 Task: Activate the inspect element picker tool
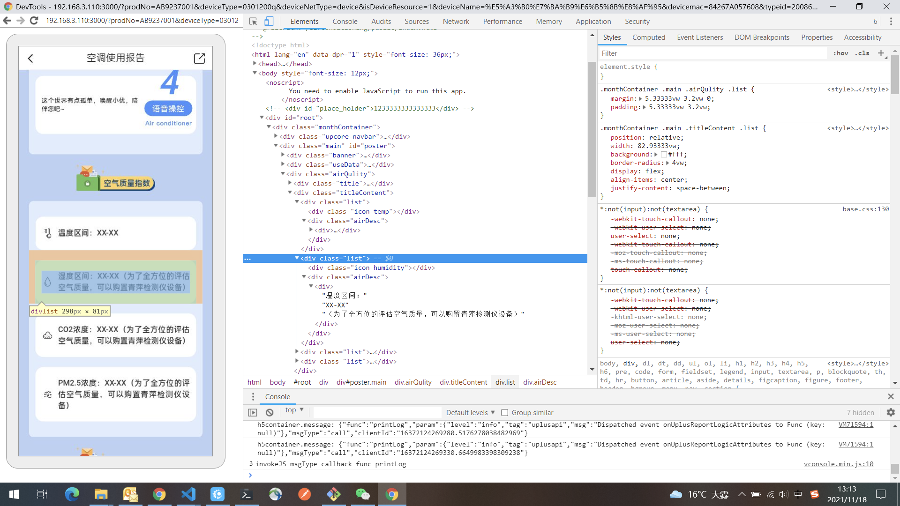click(x=253, y=22)
